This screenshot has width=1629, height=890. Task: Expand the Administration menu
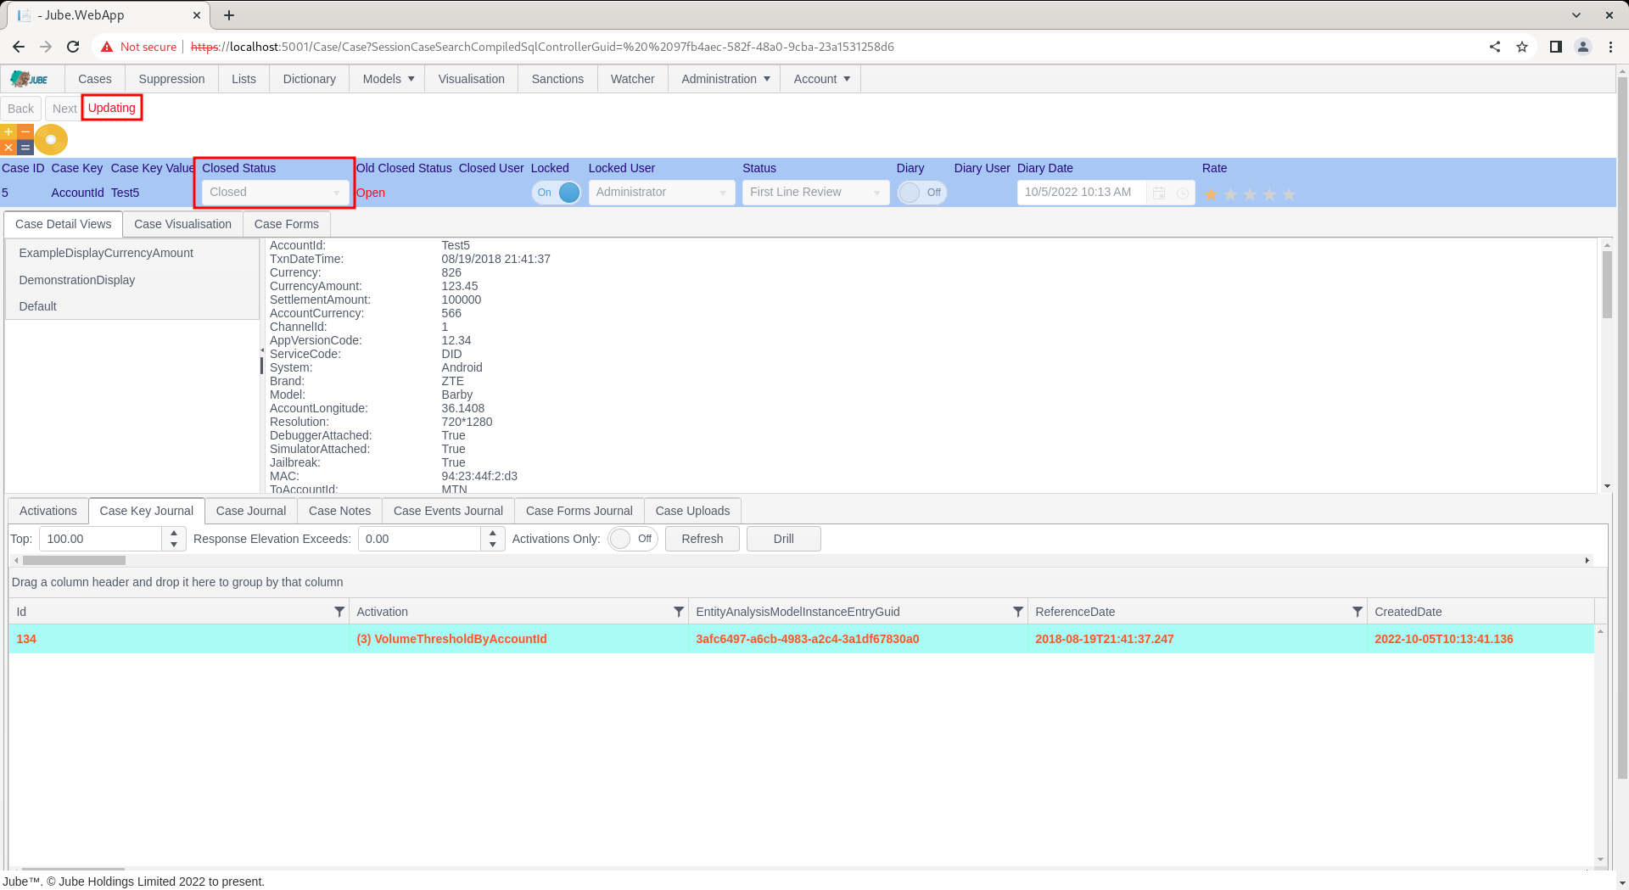click(x=725, y=79)
